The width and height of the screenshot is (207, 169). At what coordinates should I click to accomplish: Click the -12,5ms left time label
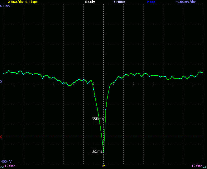(x=9, y=166)
